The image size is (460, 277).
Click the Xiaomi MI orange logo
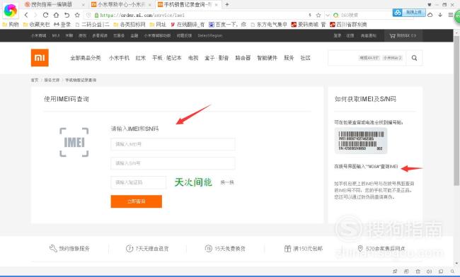40,58
